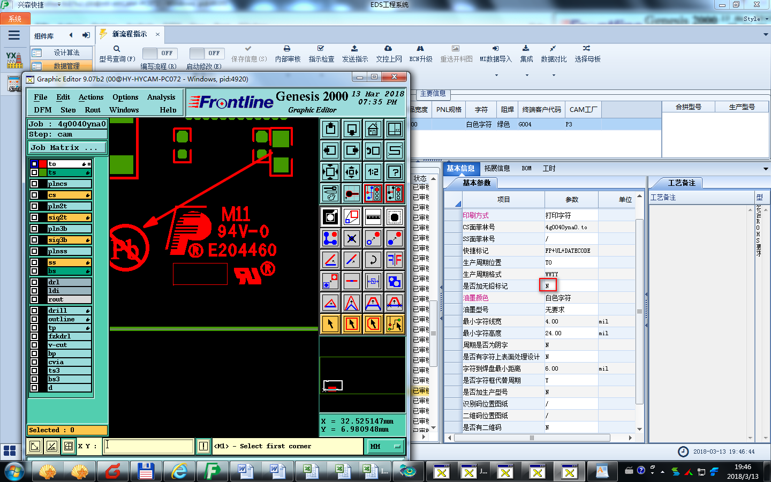Click the 发送指示 upload icon
This screenshot has width=771, height=482.
click(354, 48)
